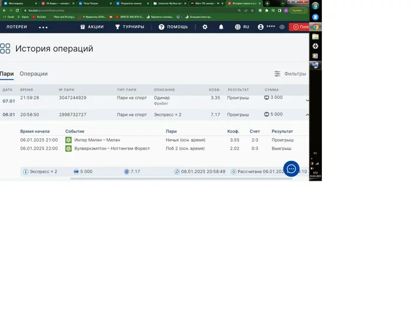Open file explorer folder in taskbar
The width and height of the screenshot is (412, 309).
click(x=315, y=36)
